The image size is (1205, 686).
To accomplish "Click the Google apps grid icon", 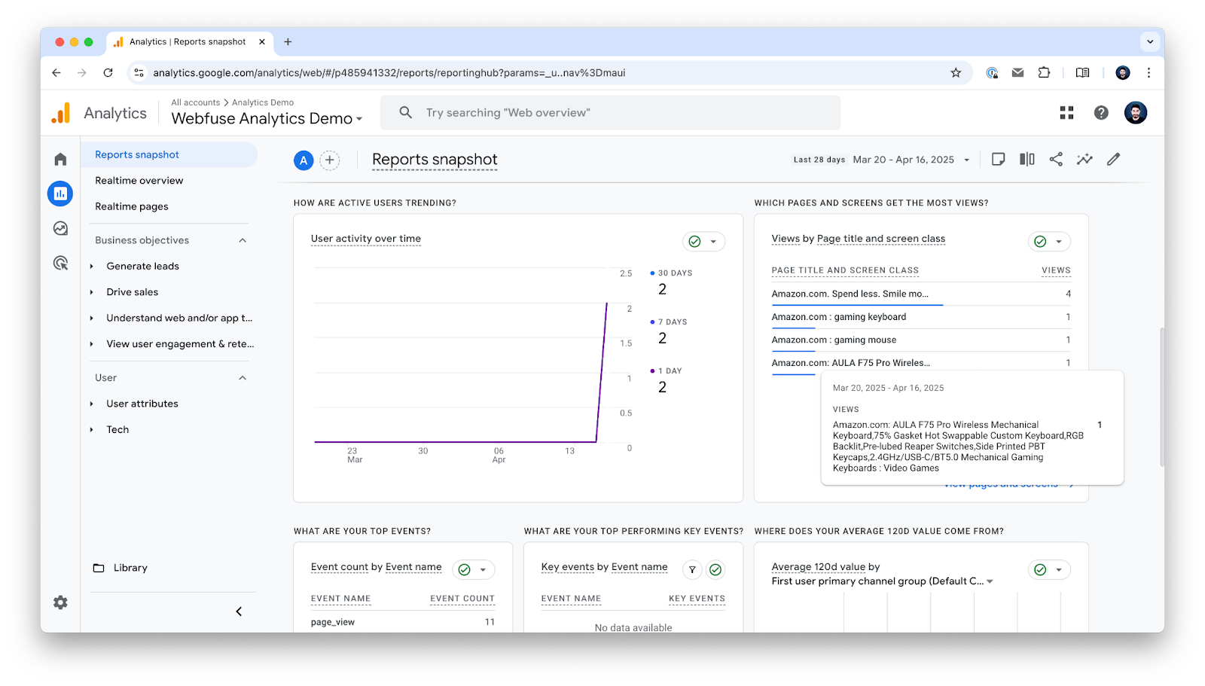I will pyautogui.click(x=1066, y=112).
